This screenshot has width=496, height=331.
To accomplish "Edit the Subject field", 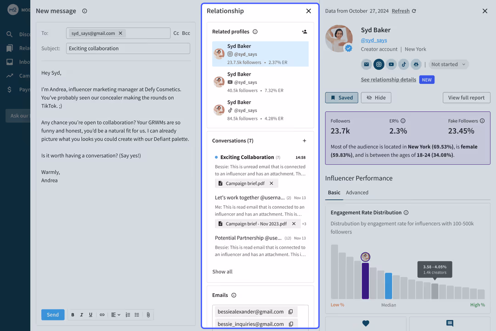I will click(128, 48).
